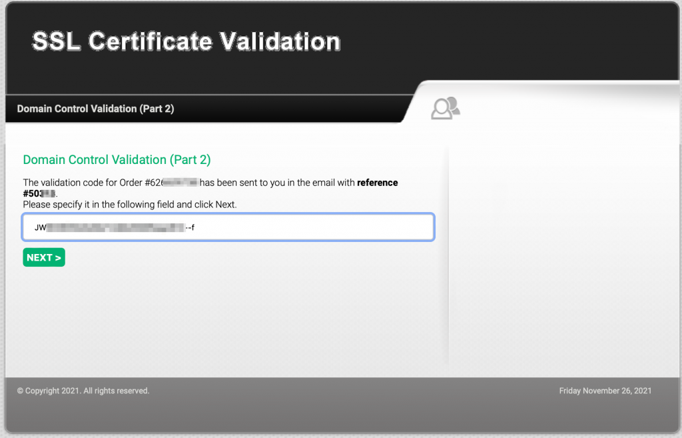Click the SSL Certificate Validation title
Image resolution: width=682 pixels, height=438 pixels.
coord(186,41)
